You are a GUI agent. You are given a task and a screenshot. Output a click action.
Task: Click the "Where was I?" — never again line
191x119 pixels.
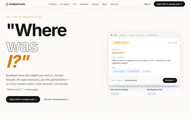(x=22, y=90)
